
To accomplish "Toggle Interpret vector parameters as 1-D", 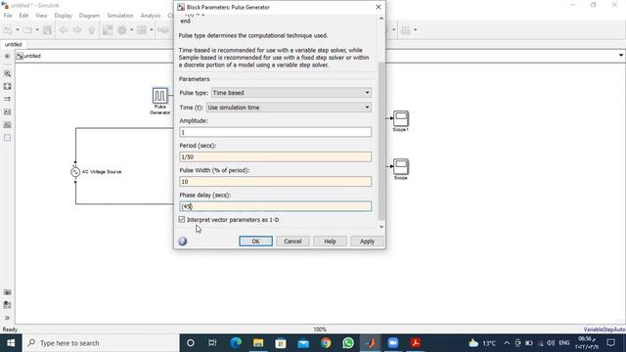I will pos(182,219).
